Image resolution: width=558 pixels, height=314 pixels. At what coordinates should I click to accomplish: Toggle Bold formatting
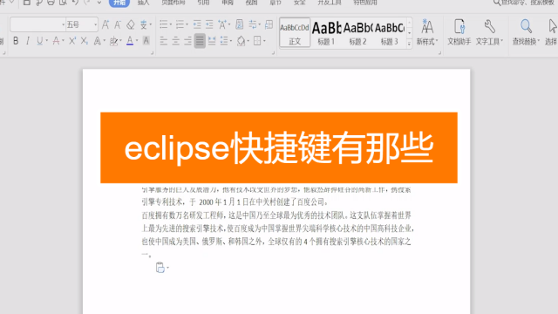16,41
